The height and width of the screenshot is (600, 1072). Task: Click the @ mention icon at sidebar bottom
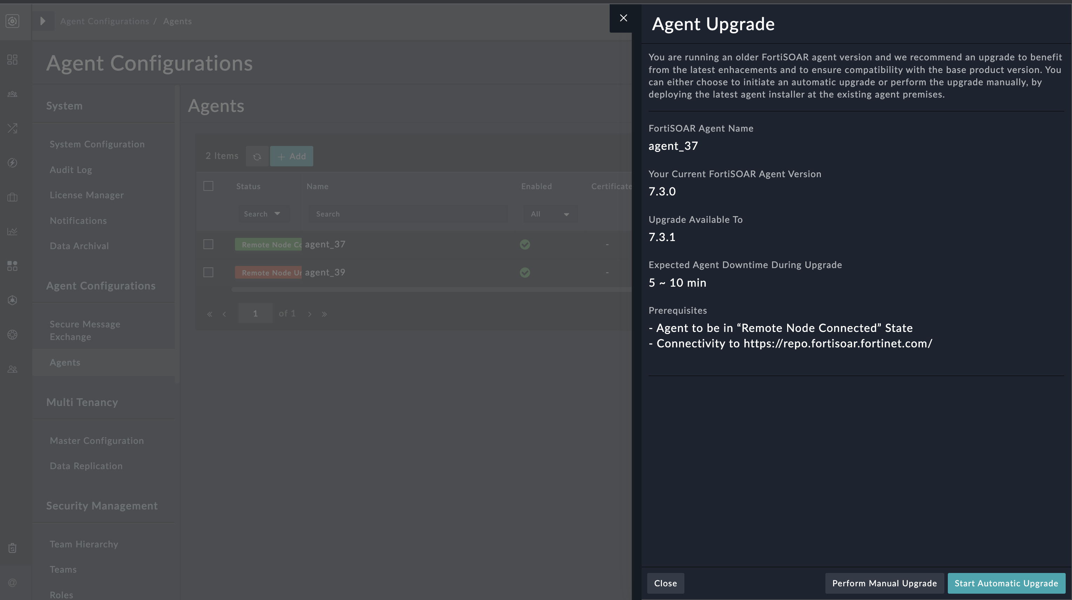click(x=12, y=582)
